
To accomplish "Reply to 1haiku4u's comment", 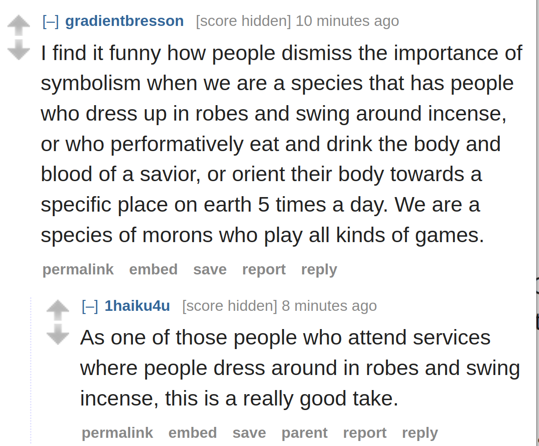I will pos(420,433).
